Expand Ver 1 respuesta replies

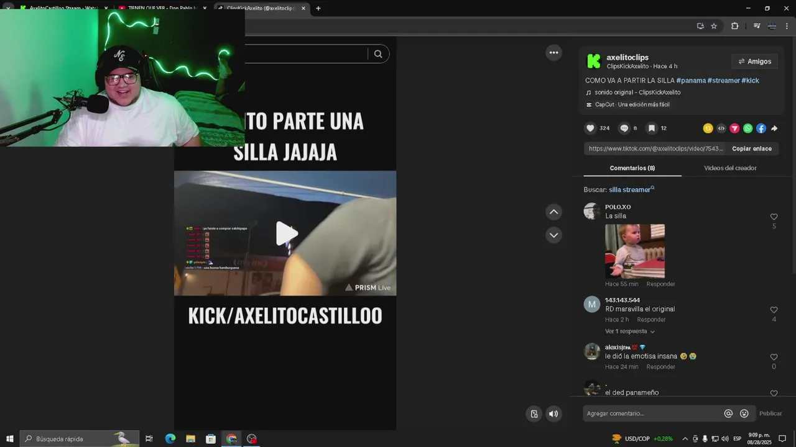pos(630,332)
